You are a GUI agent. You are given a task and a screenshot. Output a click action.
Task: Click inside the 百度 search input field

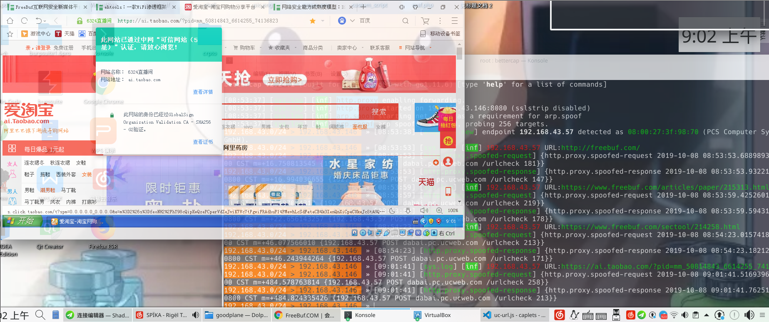pos(379,20)
